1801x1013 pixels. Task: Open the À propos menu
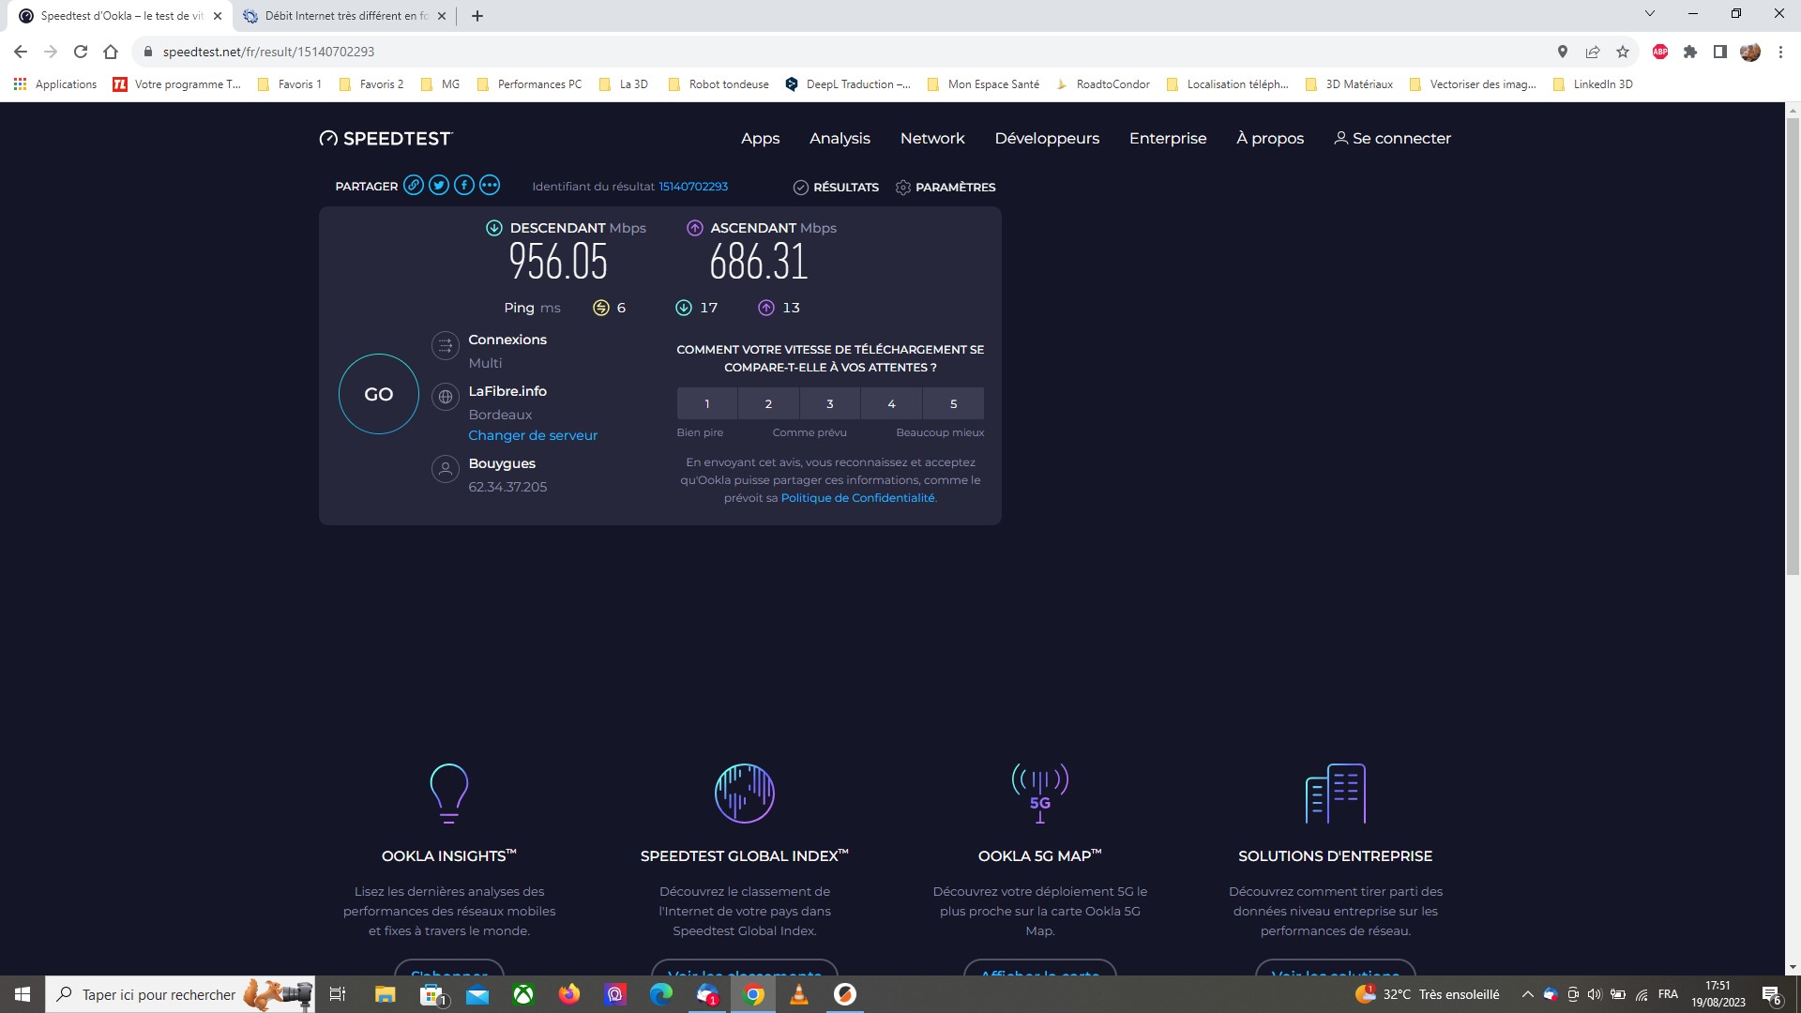(1270, 138)
